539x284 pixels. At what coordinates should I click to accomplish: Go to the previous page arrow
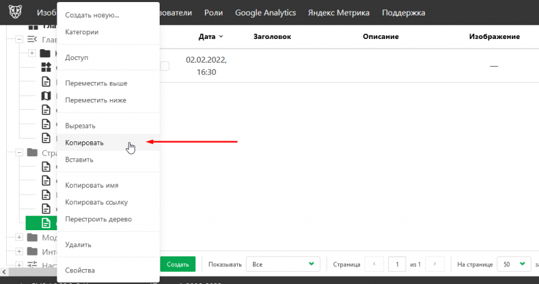[x=374, y=264]
